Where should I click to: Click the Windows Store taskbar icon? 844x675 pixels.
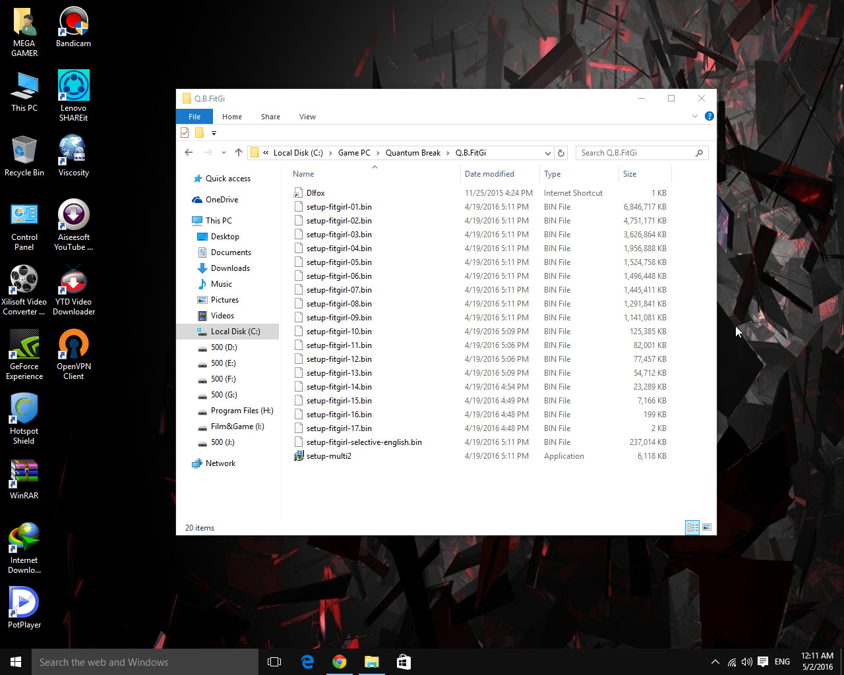tap(404, 662)
